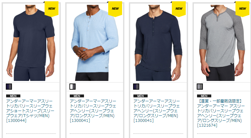Click the NEW badge on navy T-shirt
Viewport: 251px width, 138px height.
click(52, 9)
